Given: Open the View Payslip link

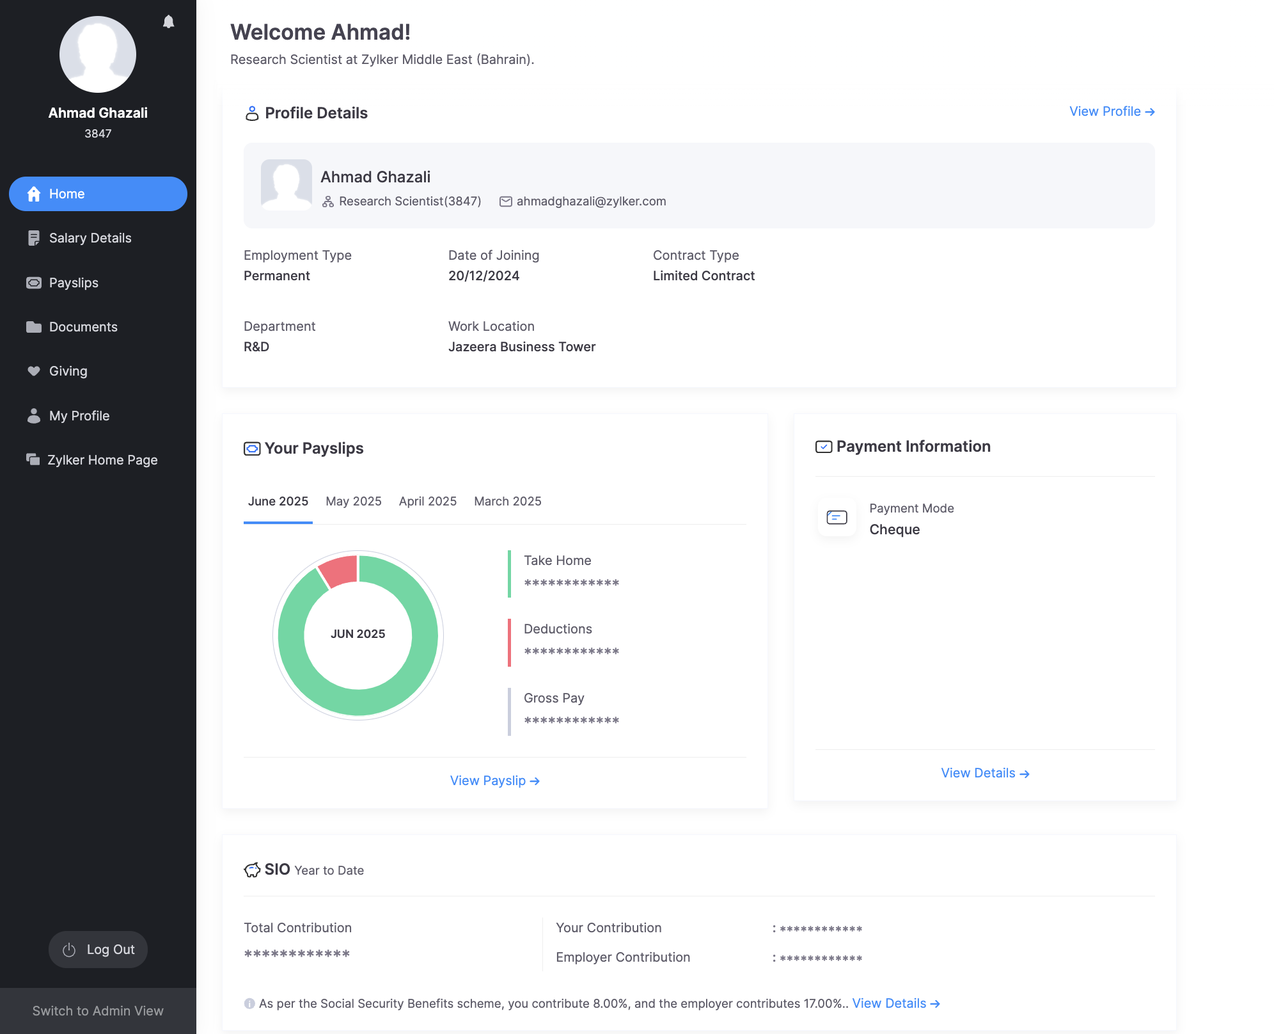Looking at the screenshot, I should pyautogui.click(x=494, y=781).
